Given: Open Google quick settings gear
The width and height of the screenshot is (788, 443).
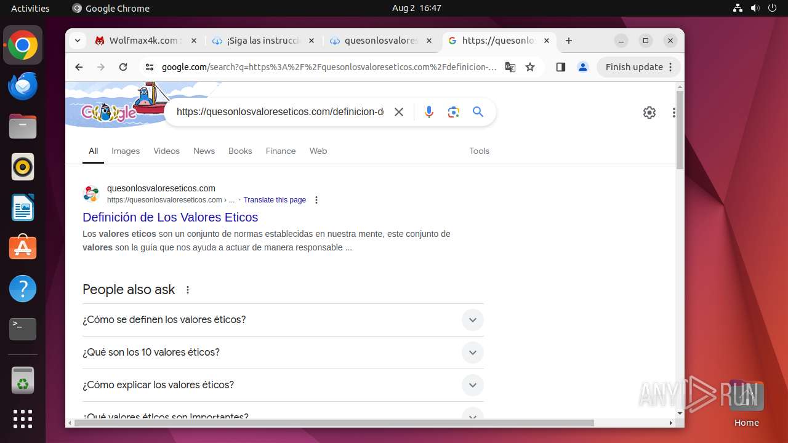Looking at the screenshot, I should (649, 113).
